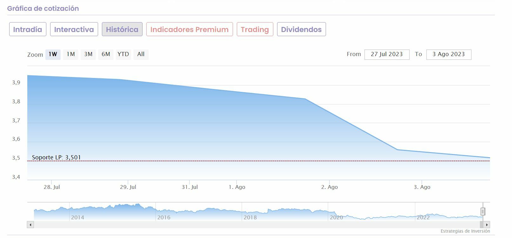Viewport: 512px width, 238px height.
Task: Edit the From date field
Action: tap(387, 55)
